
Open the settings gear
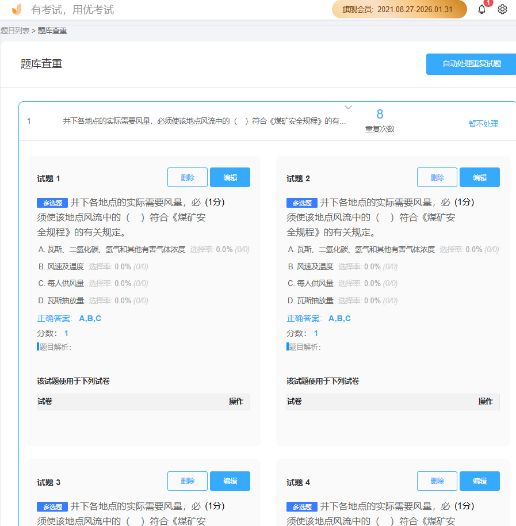tap(502, 9)
